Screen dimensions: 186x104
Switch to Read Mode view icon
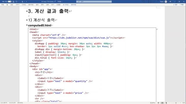tap(158, 103)
